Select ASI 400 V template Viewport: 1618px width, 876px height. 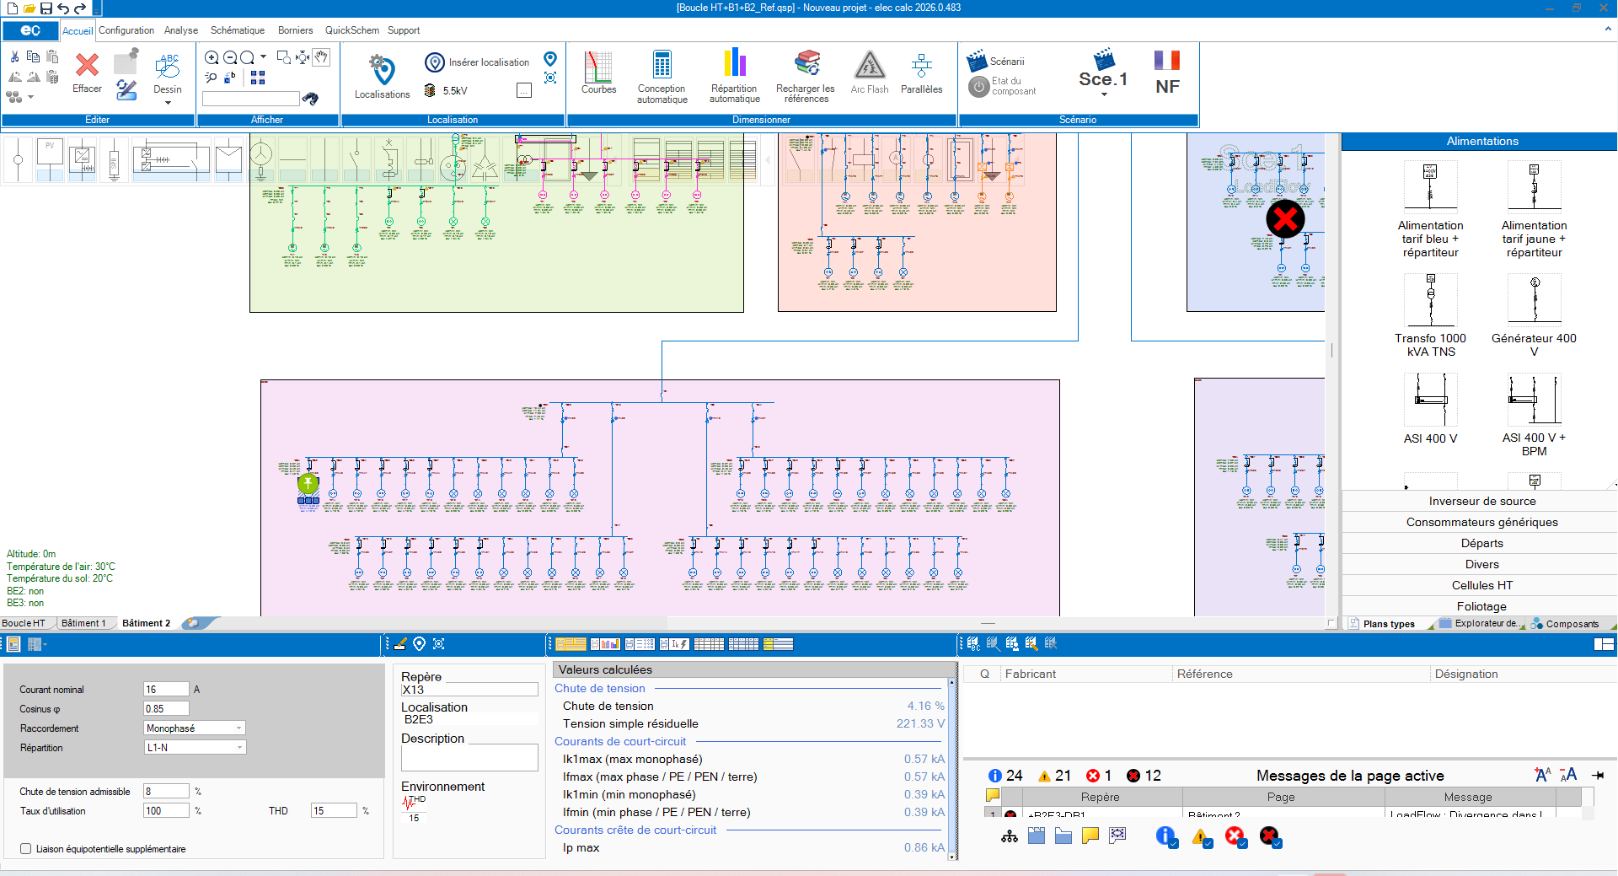pos(1430,408)
